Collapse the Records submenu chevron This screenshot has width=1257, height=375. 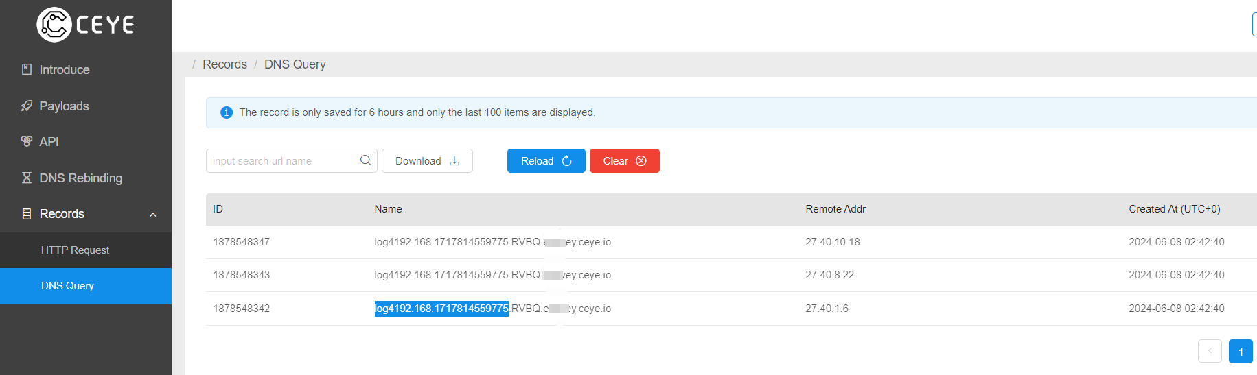click(153, 215)
